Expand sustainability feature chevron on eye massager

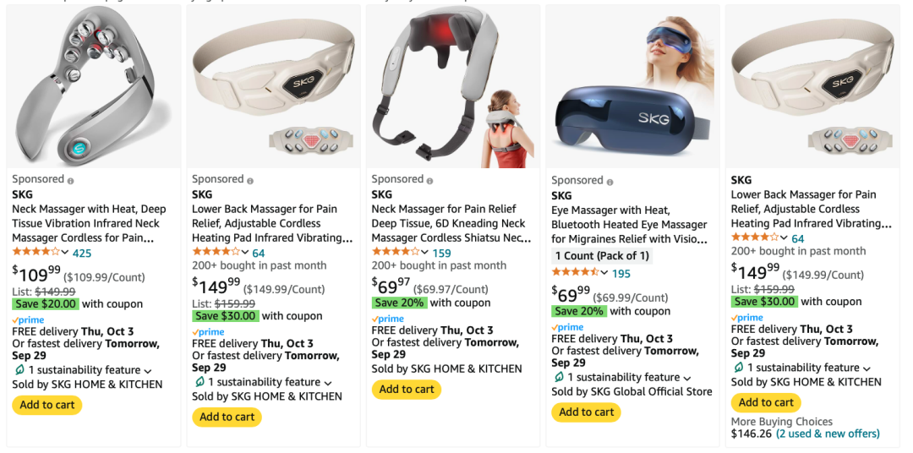[687, 379]
